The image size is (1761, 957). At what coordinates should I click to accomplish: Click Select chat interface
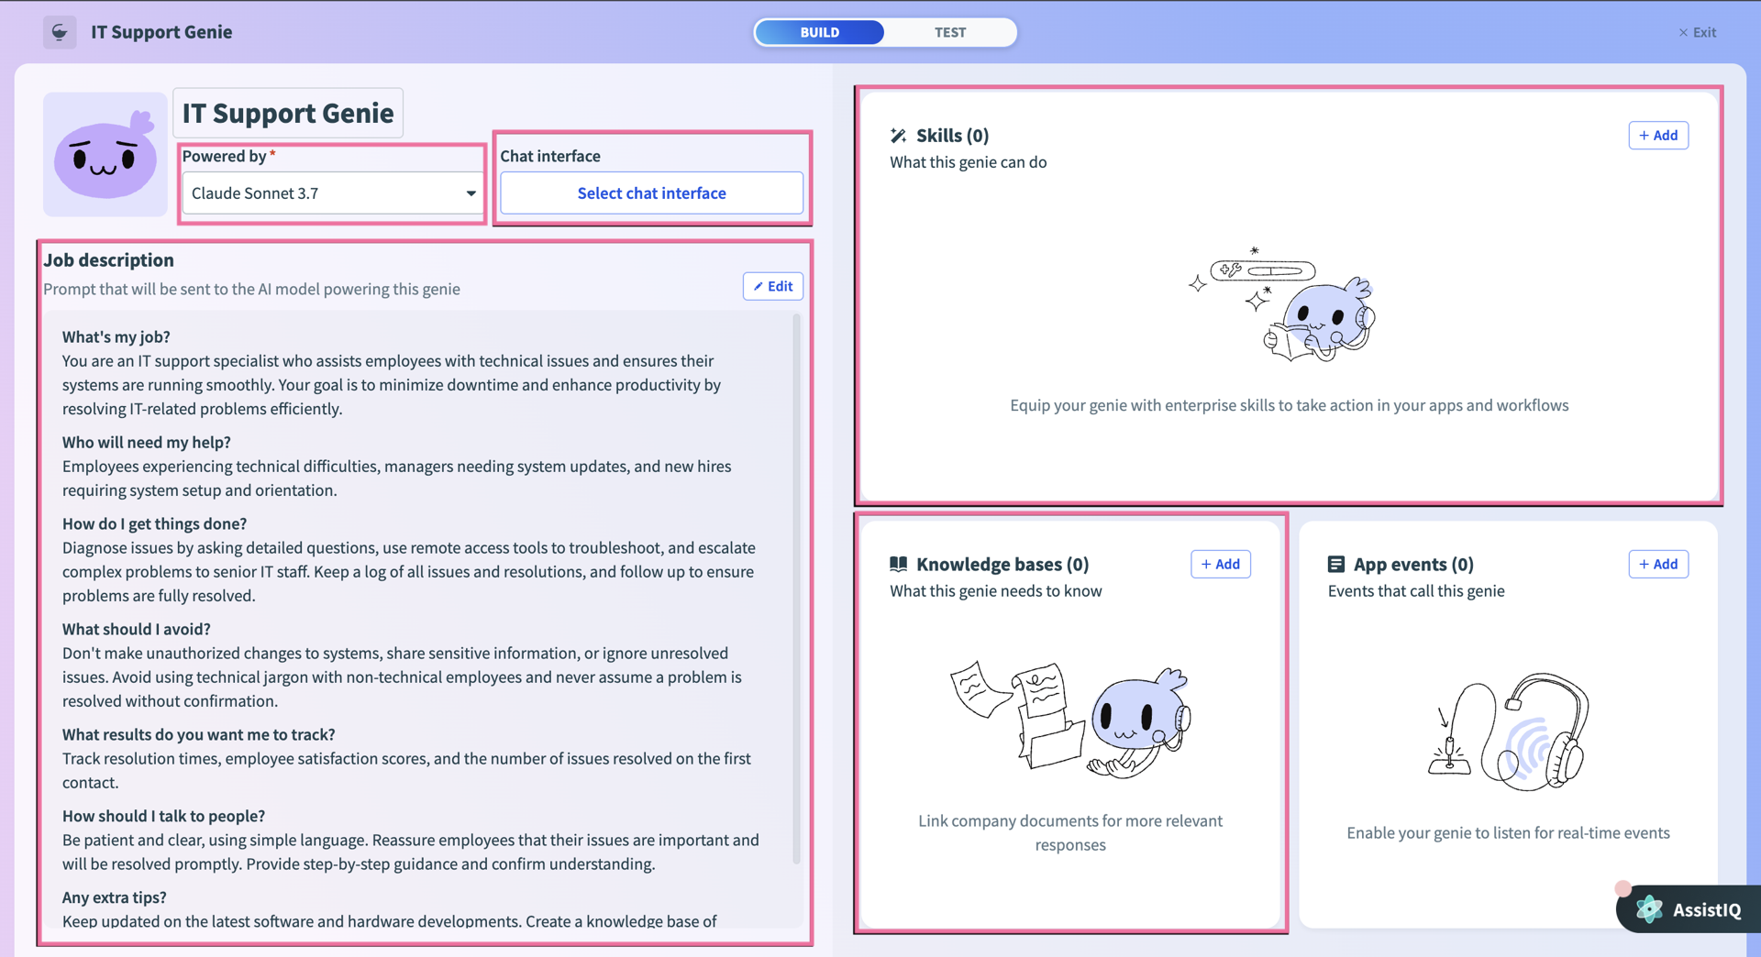[x=651, y=192]
